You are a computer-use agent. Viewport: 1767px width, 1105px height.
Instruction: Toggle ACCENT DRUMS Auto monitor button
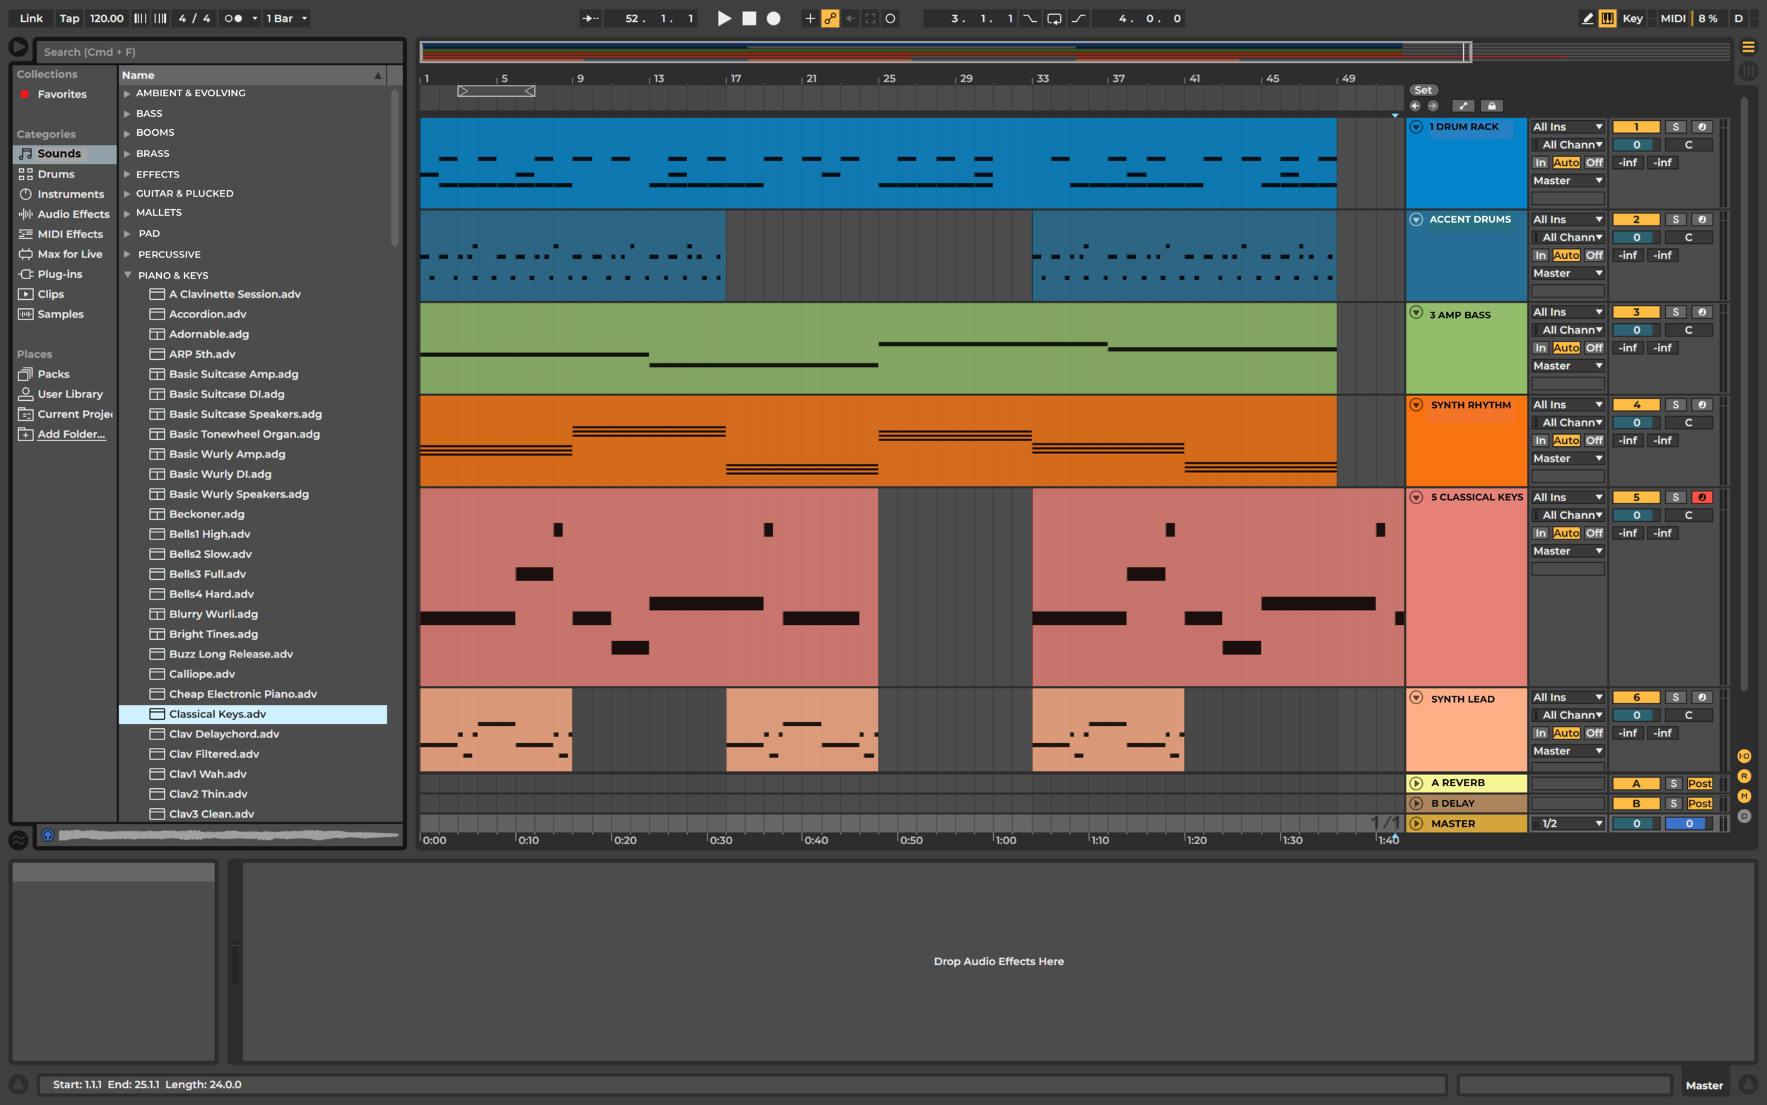(x=1566, y=255)
